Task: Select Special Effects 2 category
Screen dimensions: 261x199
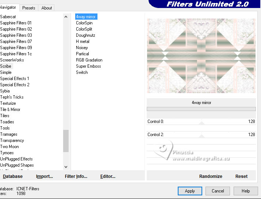Action: click(15, 85)
